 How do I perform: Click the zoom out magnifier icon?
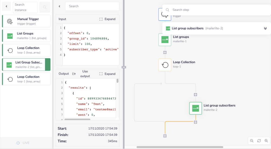pyautogui.click(x=252, y=141)
